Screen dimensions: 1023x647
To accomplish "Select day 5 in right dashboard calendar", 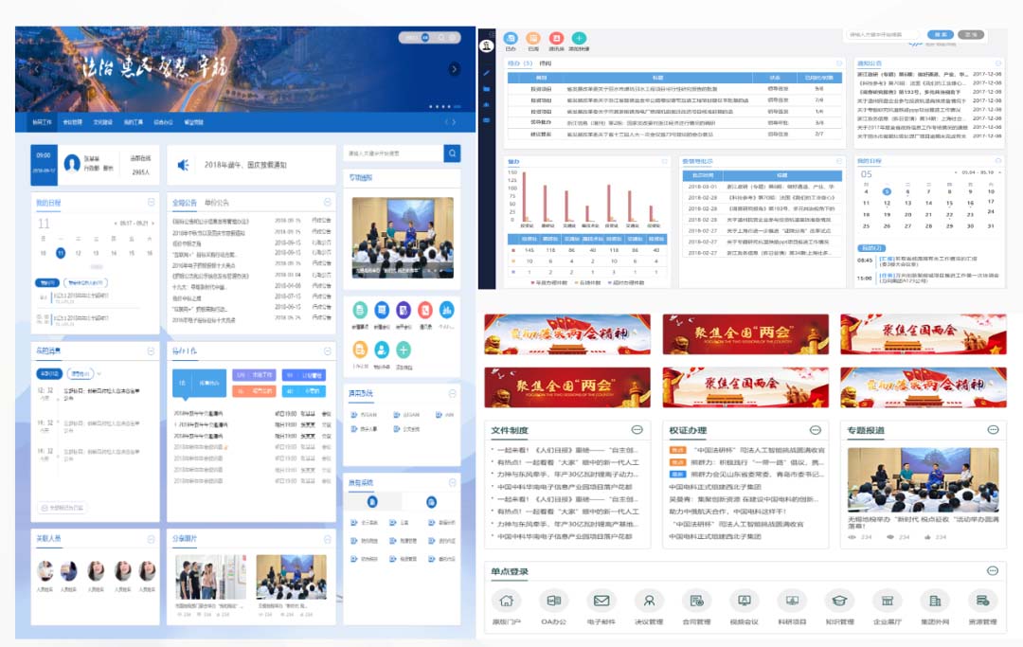I will click(886, 191).
